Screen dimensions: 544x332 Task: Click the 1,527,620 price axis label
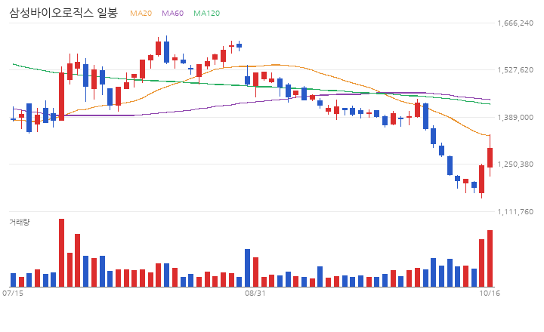[515, 70]
